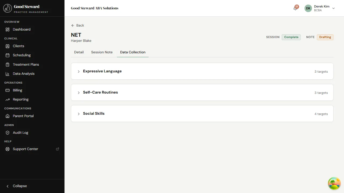Open the notification bell with 17 alerts
Viewport: 344px width, 193px height.
coord(295,8)
